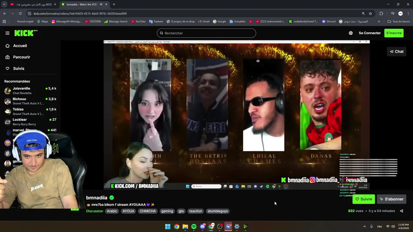
Task: Open the language globe selector
Action: [351, 33]
